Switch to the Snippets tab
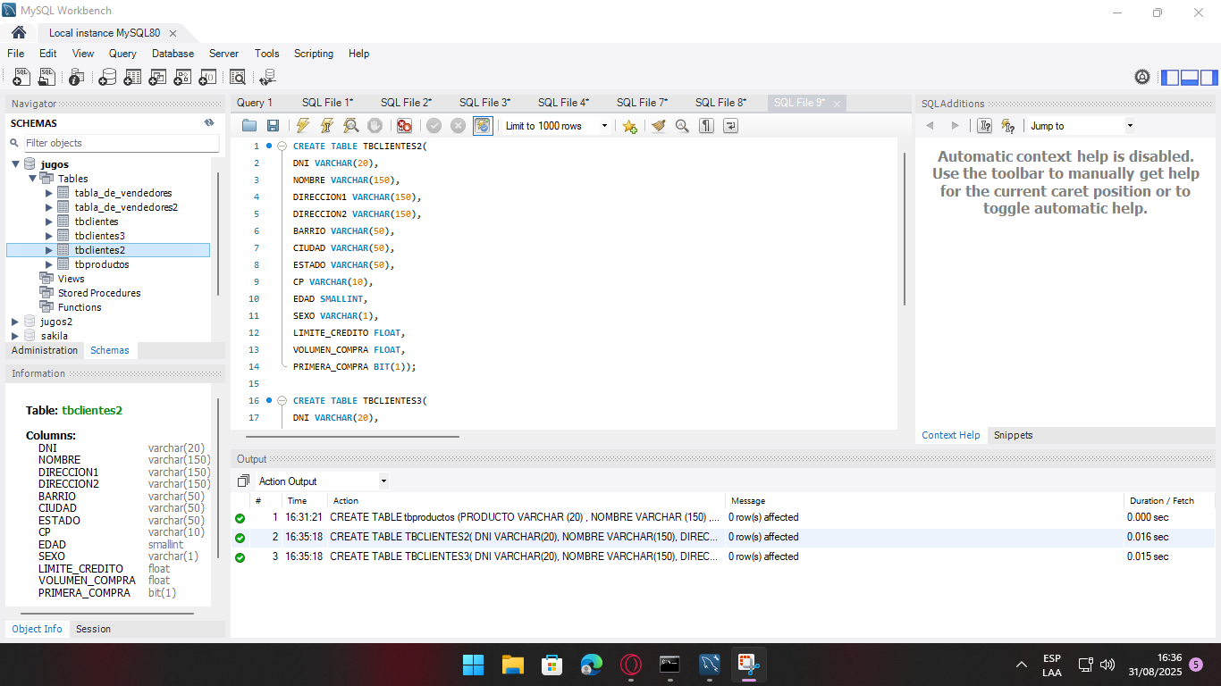 pyautogui.click(x=1013, y=435)
